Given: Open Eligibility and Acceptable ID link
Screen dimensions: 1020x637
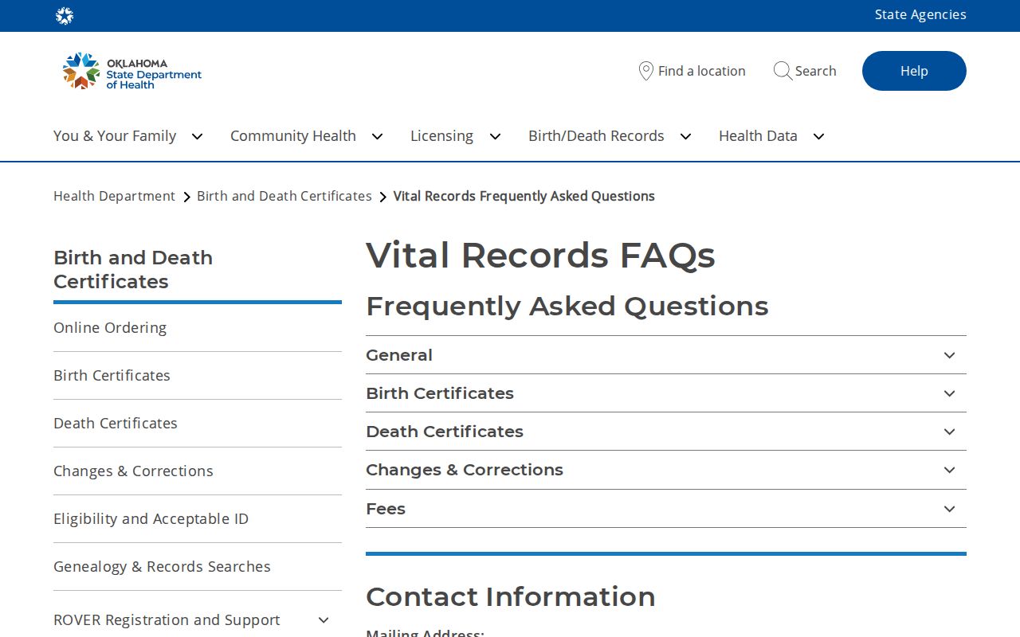Looking at the screenshot, I should coord(151,518).
